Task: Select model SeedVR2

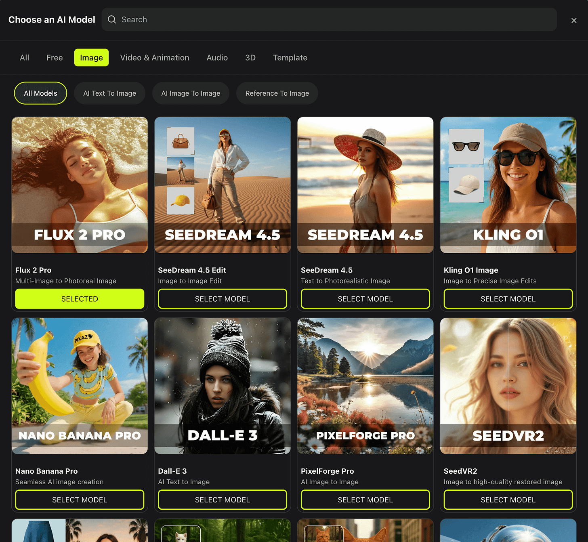Action: (x=508, y=500)
